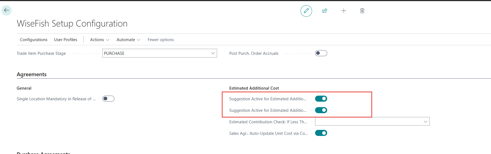
Task: Expand the Actions menu
Action: [99, 40]
